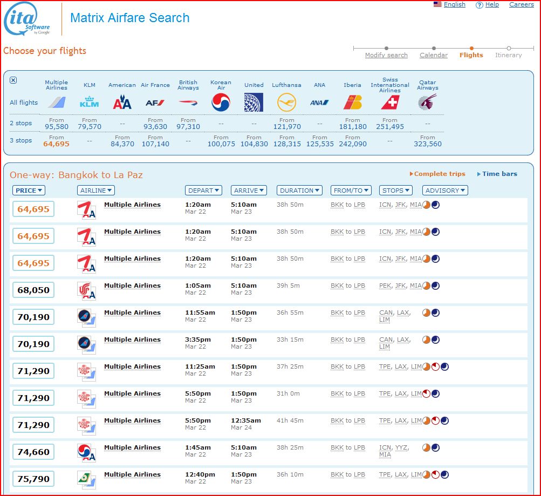541x496 pixels.
Task: Close the airline matrix with the X icon
Action: (x=13, y=80)
